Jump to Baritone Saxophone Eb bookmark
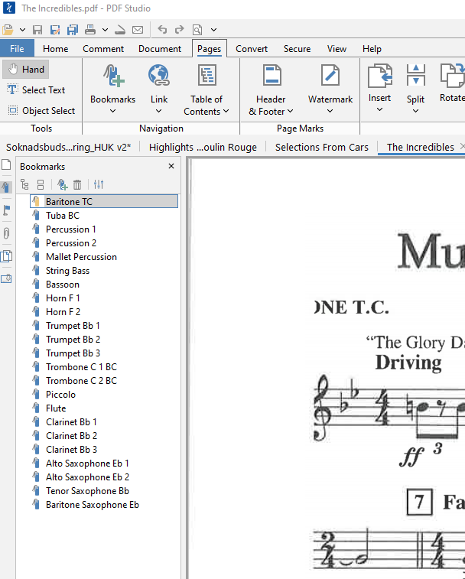This screenshot has width=465, height=579. click(x=93, y=504)
